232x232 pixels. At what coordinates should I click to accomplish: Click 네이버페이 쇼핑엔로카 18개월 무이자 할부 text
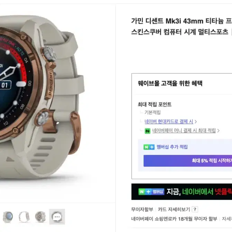pos(174,219)
